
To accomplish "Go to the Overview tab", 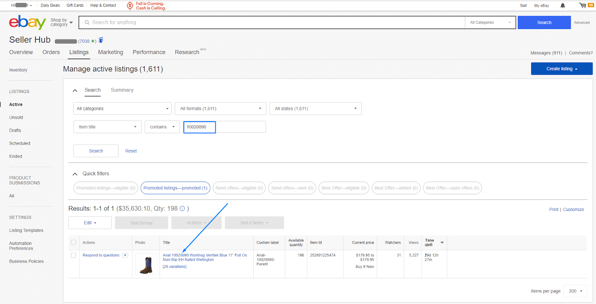I will click(21, 52).
